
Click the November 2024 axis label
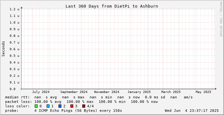107,92
